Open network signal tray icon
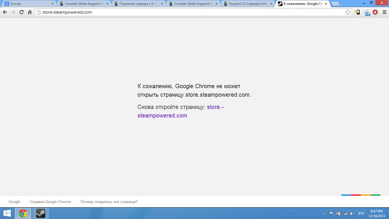 coord(345,213)
